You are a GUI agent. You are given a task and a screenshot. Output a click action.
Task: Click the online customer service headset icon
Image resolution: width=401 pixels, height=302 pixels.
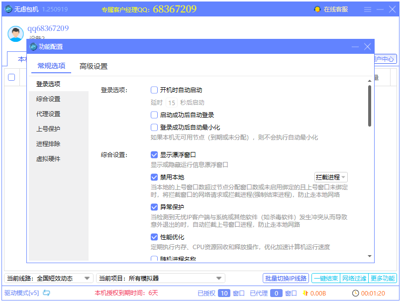click(317, 8)
